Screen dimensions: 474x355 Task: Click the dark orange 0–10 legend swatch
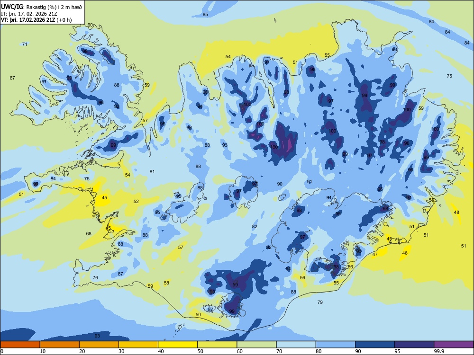(x=20, y=345)
